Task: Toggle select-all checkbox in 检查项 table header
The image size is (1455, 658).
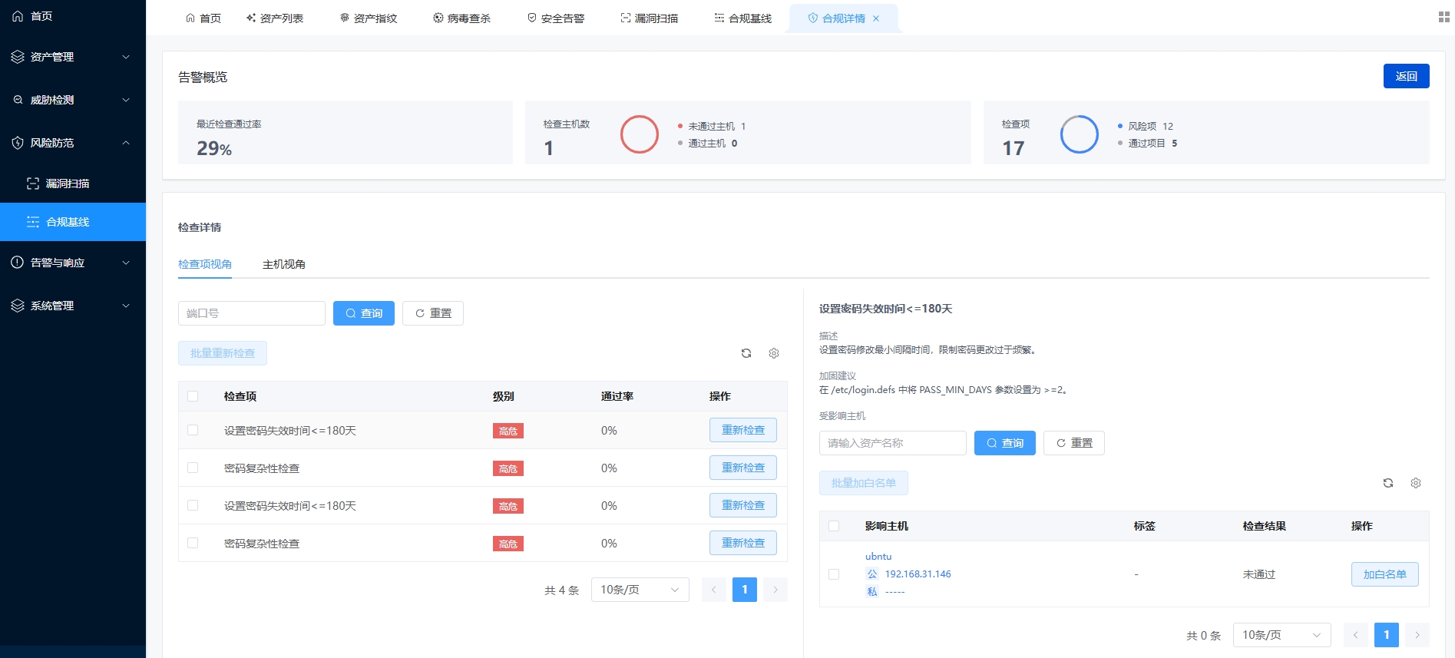Action: click(x=193, y=396)
